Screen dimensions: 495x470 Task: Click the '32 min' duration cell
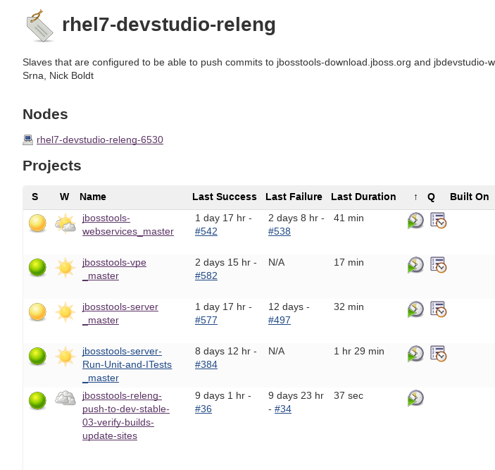(349, 307)
